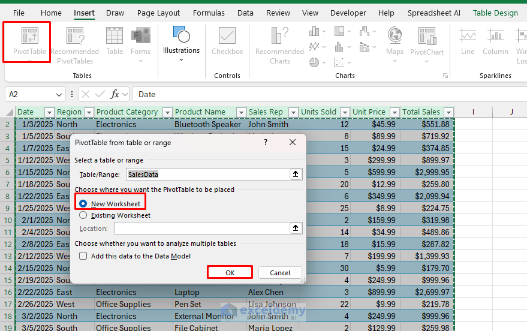
Task: Expand the Name Box dropdown arrow
Action: pos(59,95)
